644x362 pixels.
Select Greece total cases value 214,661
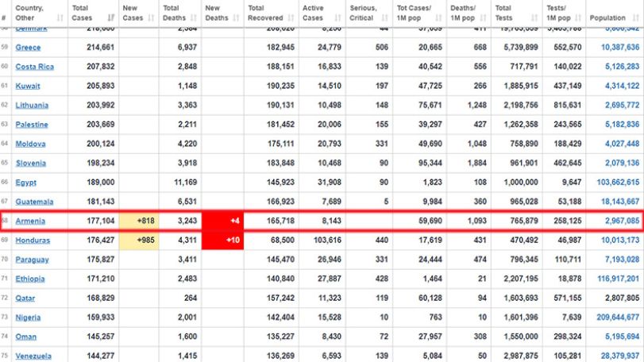tap(101, 48)
